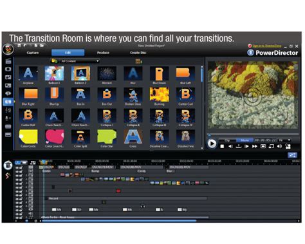Viewport: 305px width, 244px height.
Task: Click the timeline horizontal scrollbar
Action: click(119, 220)
